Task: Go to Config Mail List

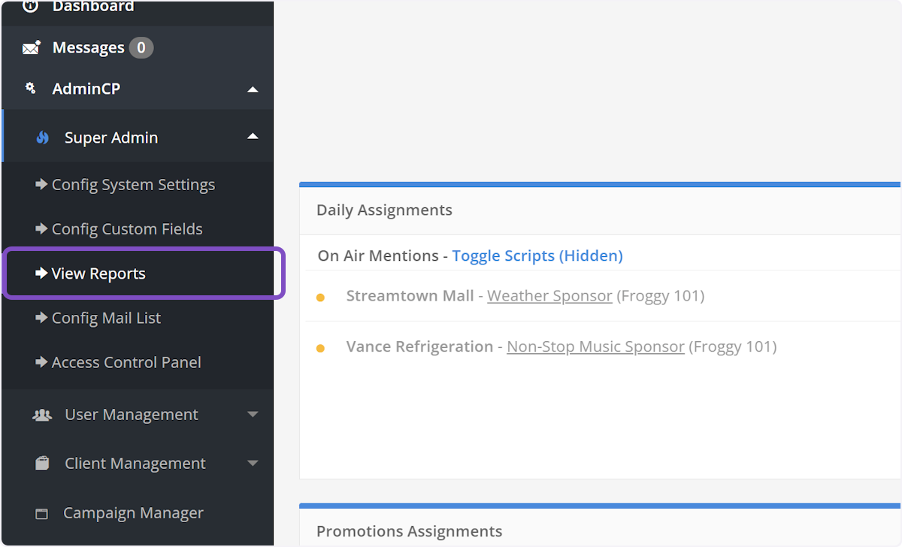Action: tap(105, 318)
